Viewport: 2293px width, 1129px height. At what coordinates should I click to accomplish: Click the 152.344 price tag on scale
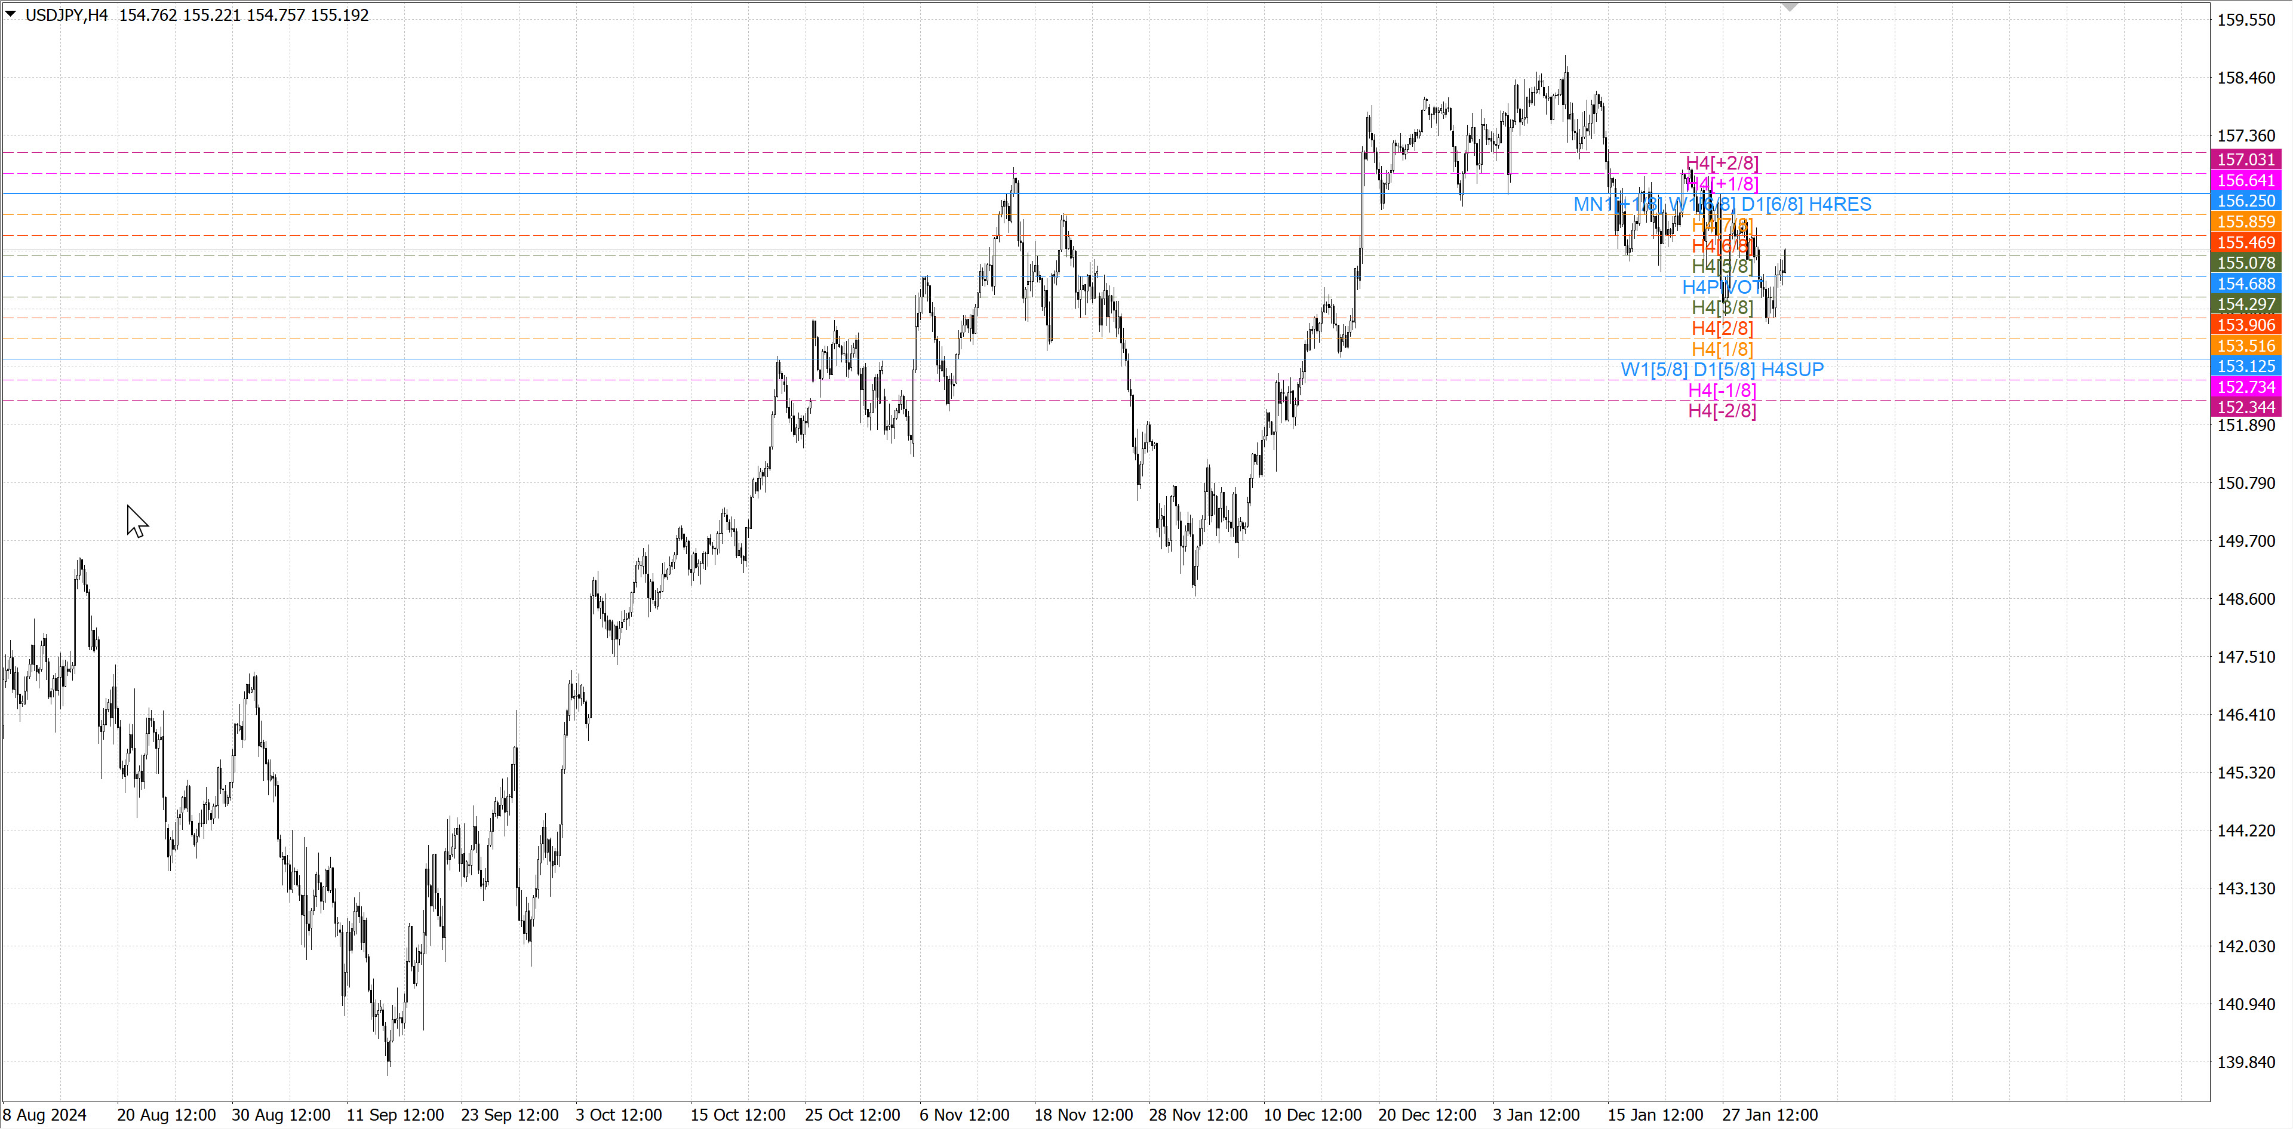tap(2245, 407)
